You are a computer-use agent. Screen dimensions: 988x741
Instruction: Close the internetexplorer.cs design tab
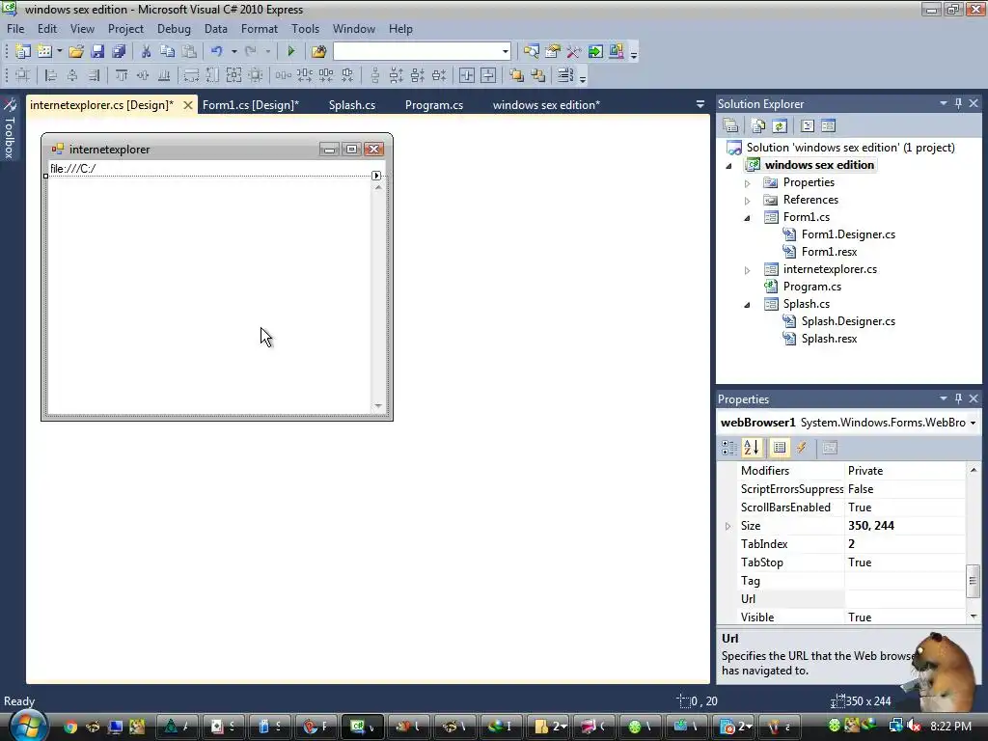click(188, 105)
